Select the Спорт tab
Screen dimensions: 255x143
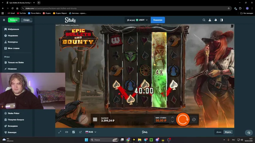27,20
